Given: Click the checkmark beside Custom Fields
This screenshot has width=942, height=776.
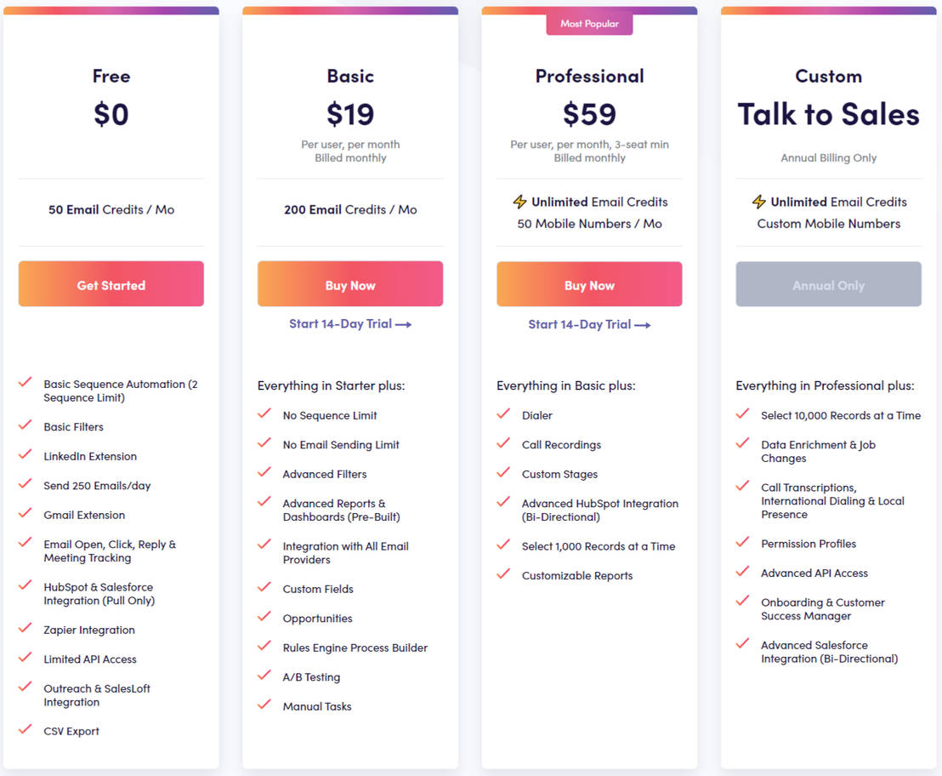Looking at the screenshot, I should click(264, 588).
